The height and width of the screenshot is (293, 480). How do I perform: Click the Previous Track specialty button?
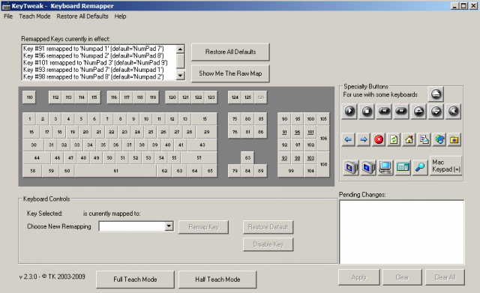pyautogui.click(x=384, y=111)
